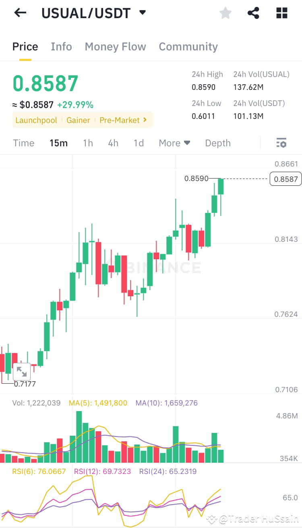Screen dimensions: 302x528
Task: Open the markets grid icon
Action: pyautogui.click(x=281, y=12)
